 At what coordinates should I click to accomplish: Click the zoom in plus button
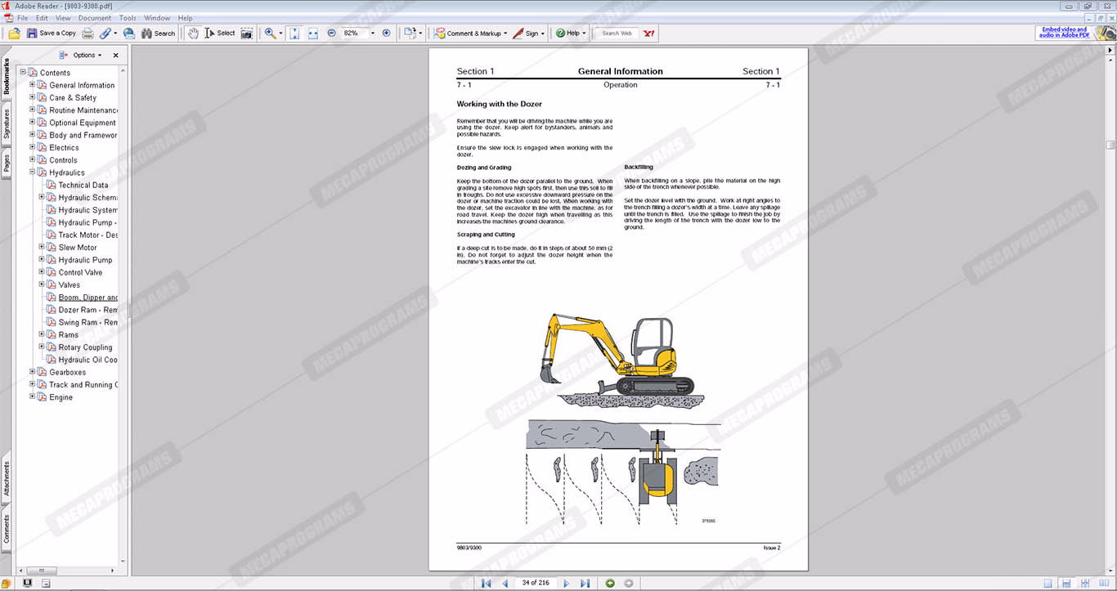[x=386, y=34]
